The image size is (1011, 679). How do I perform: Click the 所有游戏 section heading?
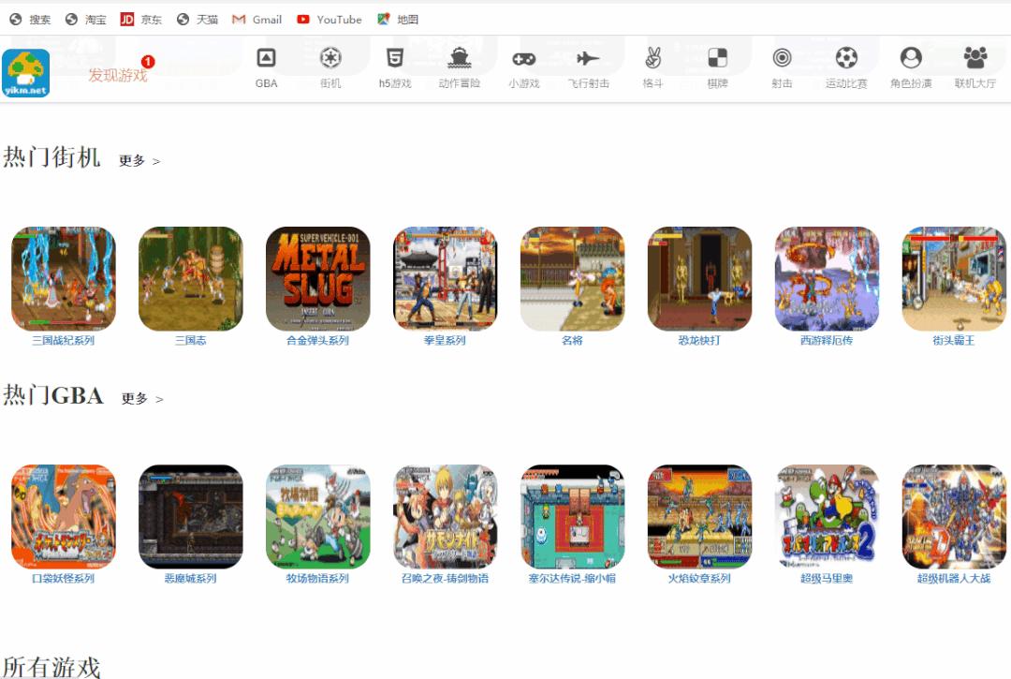coord(51,667)
